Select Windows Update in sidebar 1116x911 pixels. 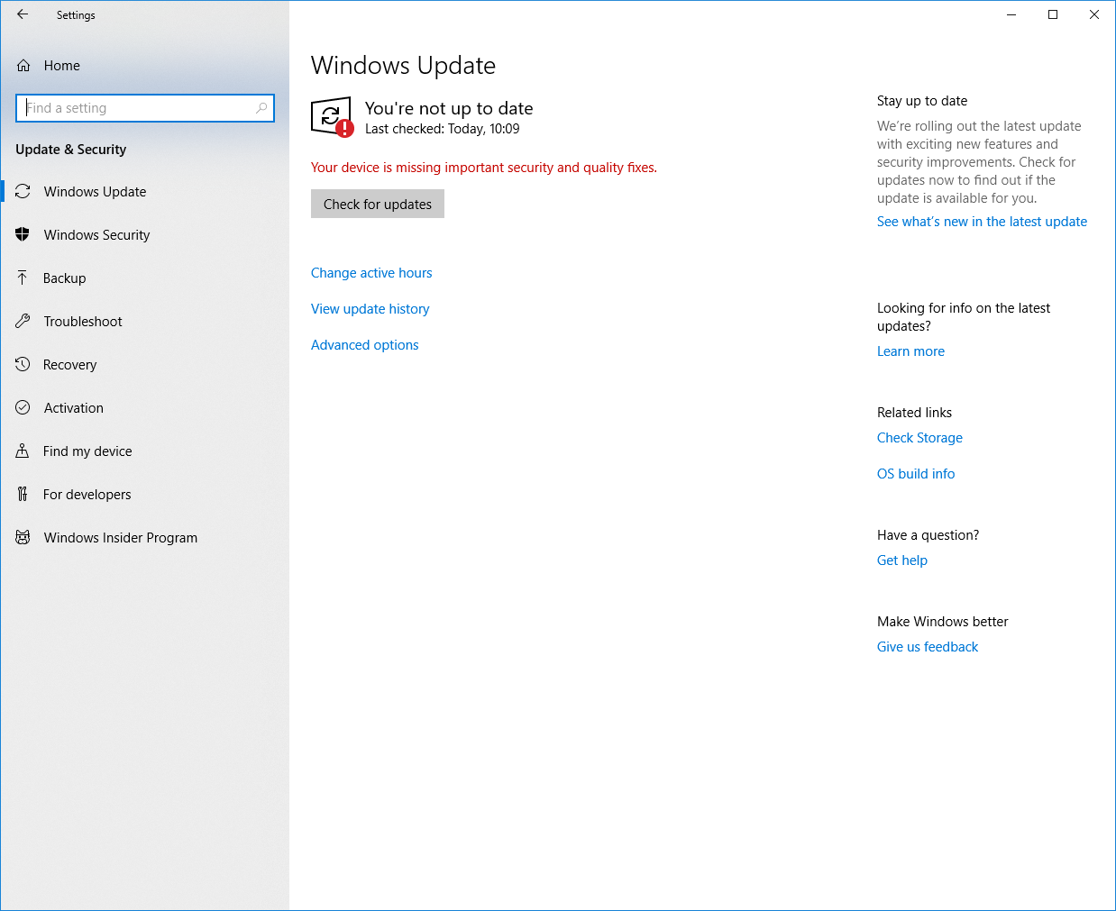[145, 191]
